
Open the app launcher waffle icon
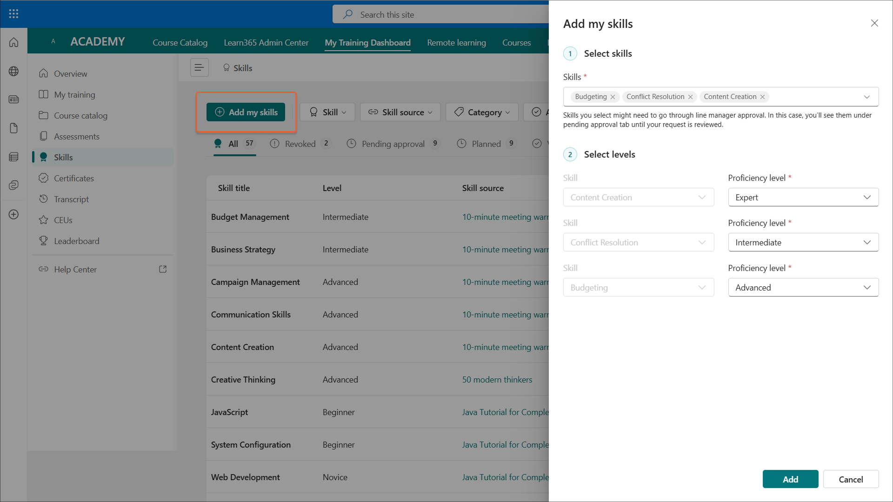click(13, 14)
